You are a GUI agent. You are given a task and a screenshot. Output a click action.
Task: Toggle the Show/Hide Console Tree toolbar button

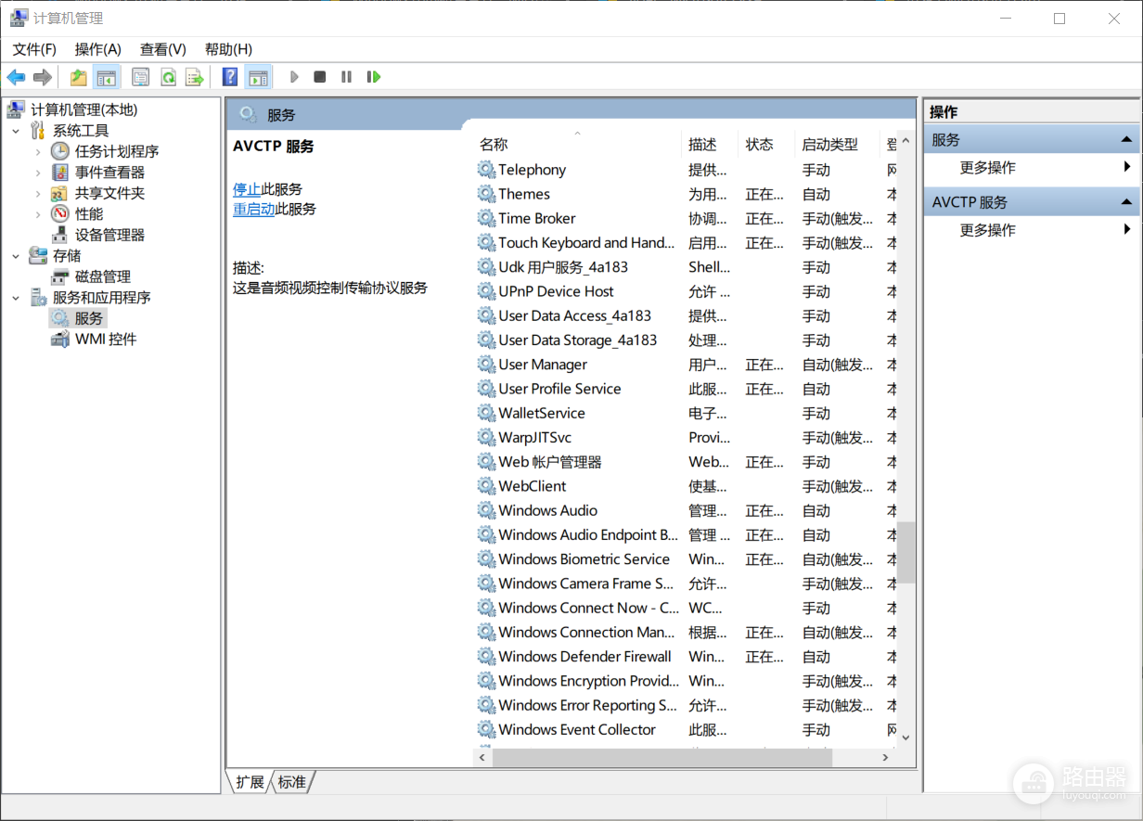107,77
